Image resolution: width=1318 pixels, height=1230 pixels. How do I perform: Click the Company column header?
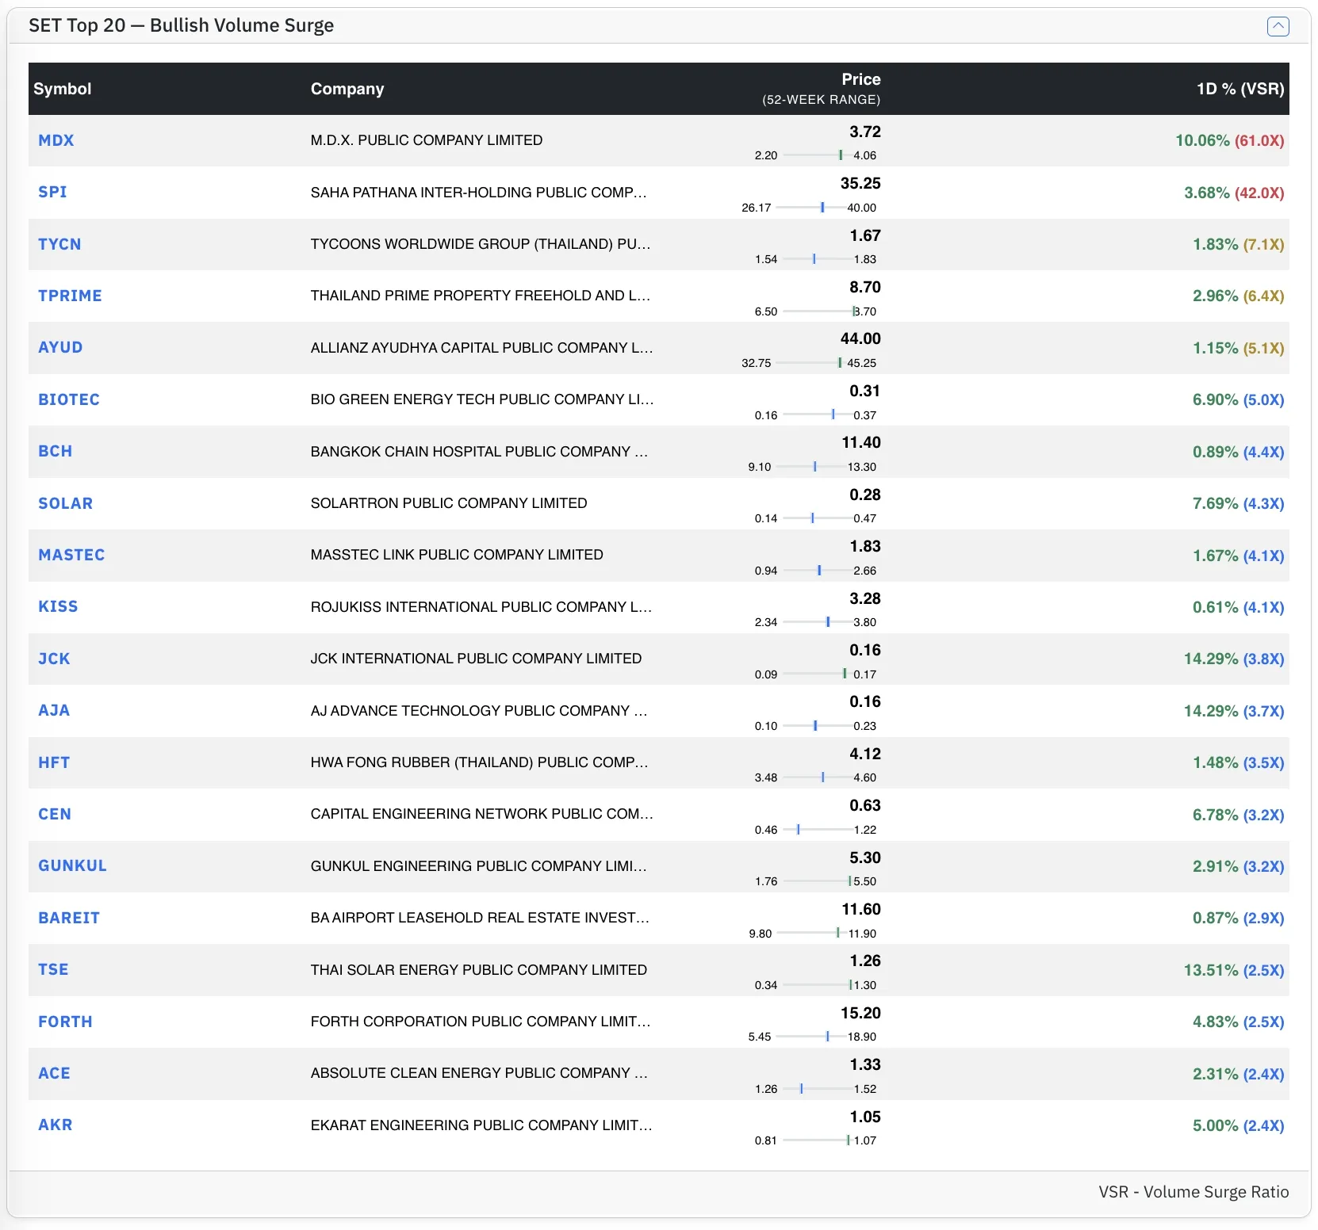tap(347, 89)
